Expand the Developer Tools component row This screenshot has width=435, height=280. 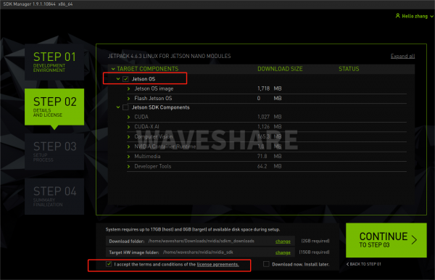(128, 167)
